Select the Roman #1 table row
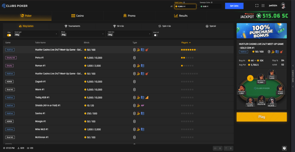The width and height of the screenshot is (295, 152). pyautogui.click(x=118, y=66)
